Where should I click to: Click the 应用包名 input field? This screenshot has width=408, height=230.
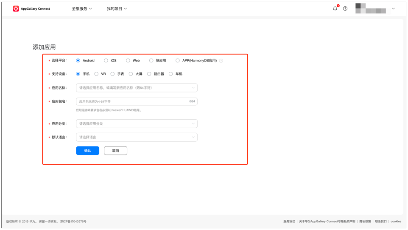pos(132,101)
